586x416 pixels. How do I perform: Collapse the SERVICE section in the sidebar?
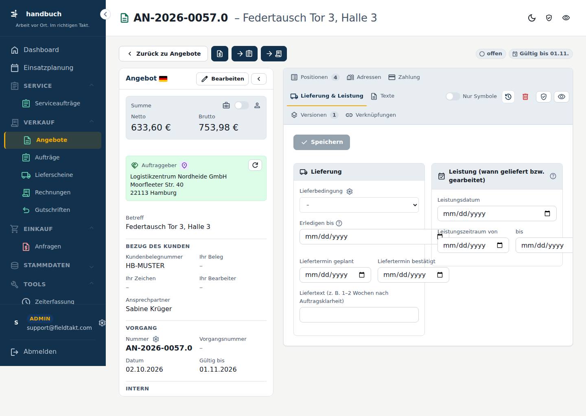[92, 85]
